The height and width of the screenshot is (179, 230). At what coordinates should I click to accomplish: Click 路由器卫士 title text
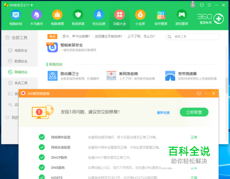click(x=70, y=74)
